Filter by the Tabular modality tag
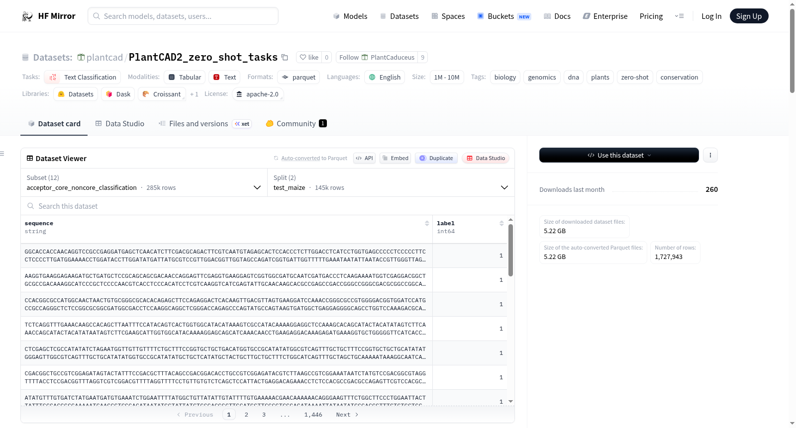 click(x=185, y=77)
